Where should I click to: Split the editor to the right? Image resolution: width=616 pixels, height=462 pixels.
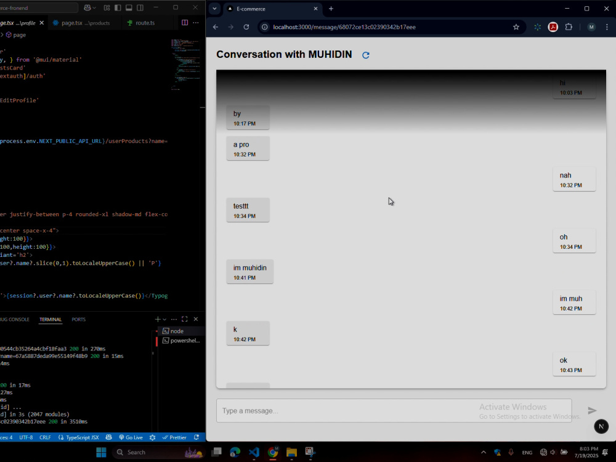185,23
